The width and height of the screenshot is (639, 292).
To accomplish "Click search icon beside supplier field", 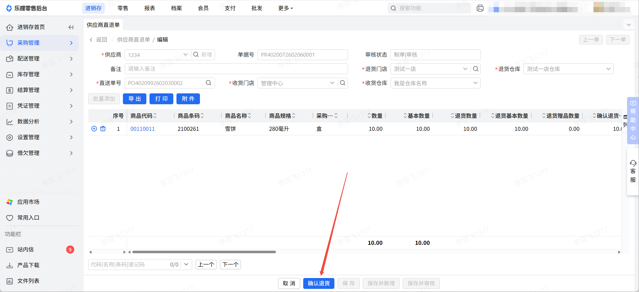I will (196, 55).
